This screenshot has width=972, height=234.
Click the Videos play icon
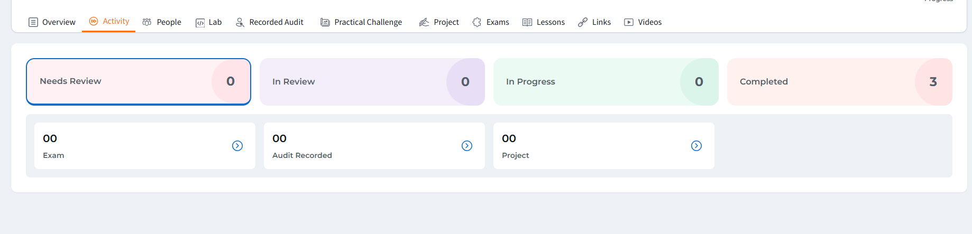(629, 22)
